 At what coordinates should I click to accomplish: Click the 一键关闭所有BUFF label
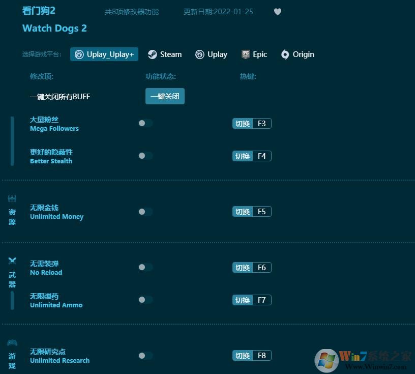tap(60, 97)
